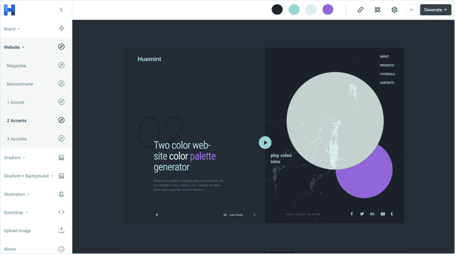Click the back arrow button
This screenshot has height=254, width=455.
tap(412, 10)
